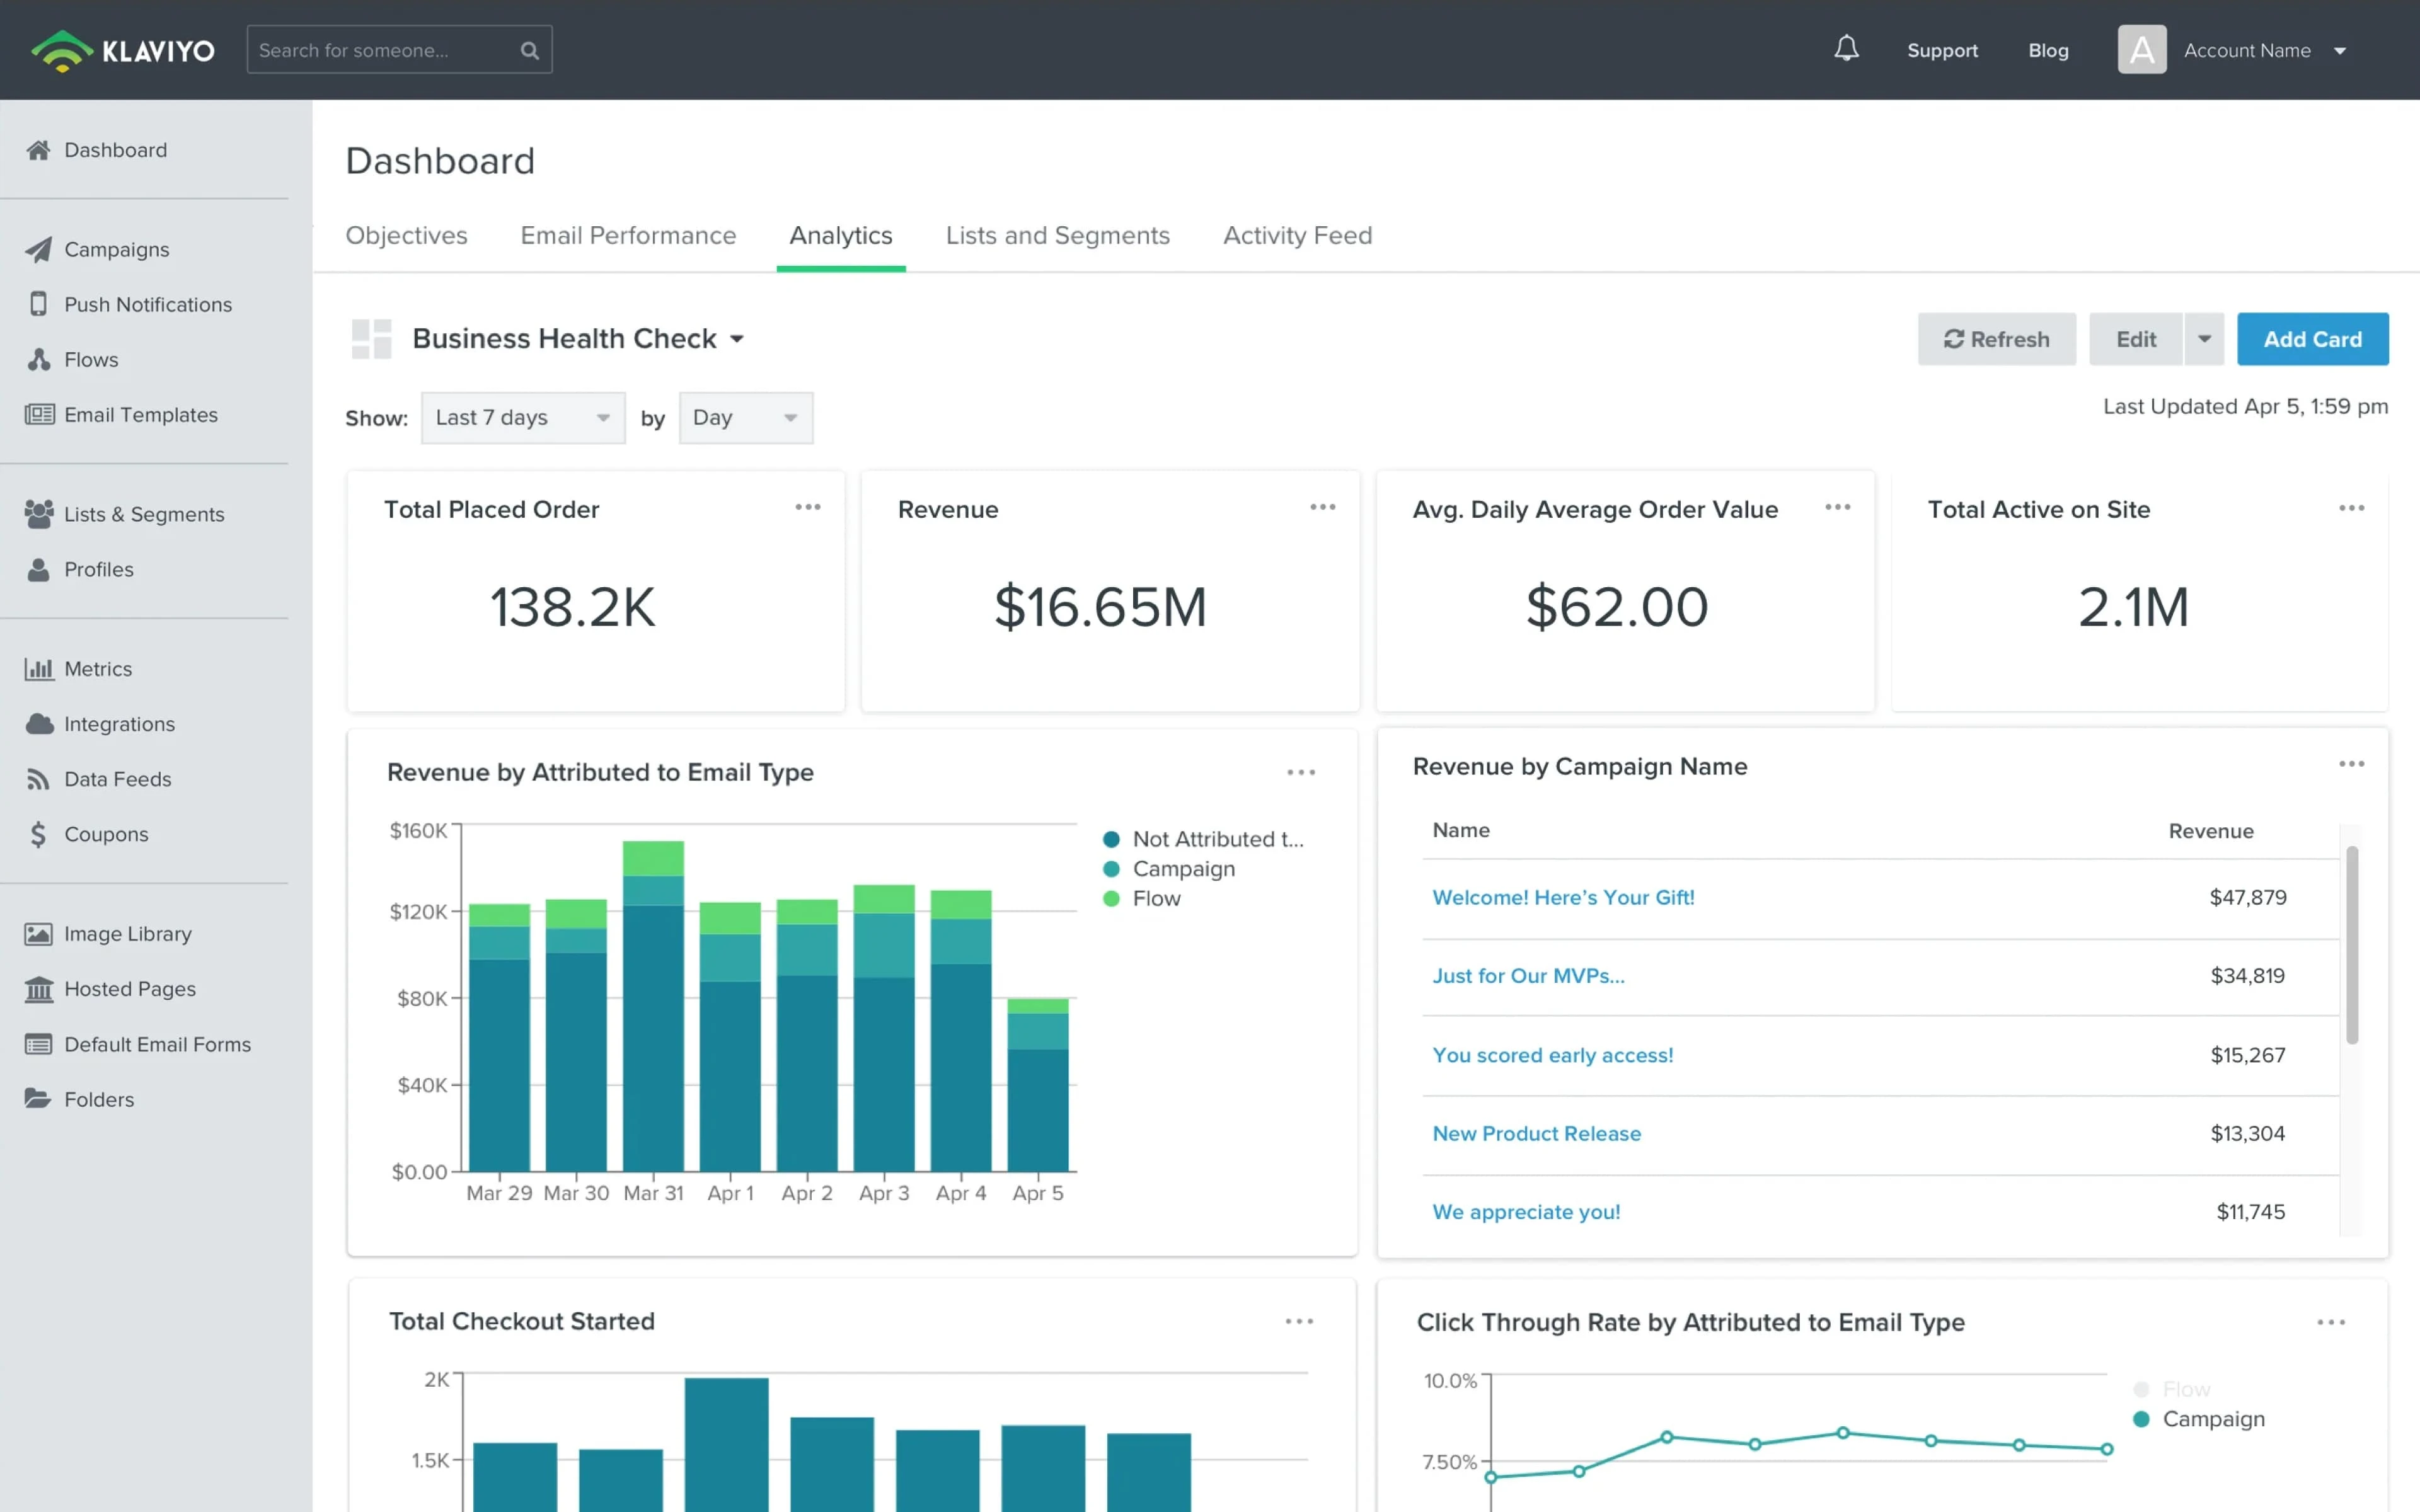2420x1512 pixels.
Task: Toggle Flow series in revenue chart legend
Action: [x=1155, y=899]
